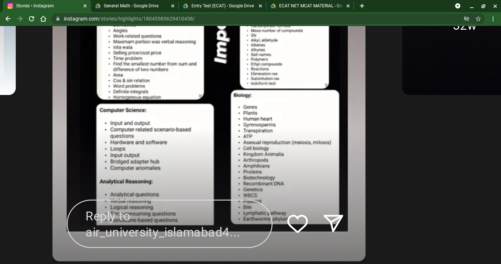Close the Stories Instagram tab
This screenshot has width=501, height=264.
coord(85,6)
